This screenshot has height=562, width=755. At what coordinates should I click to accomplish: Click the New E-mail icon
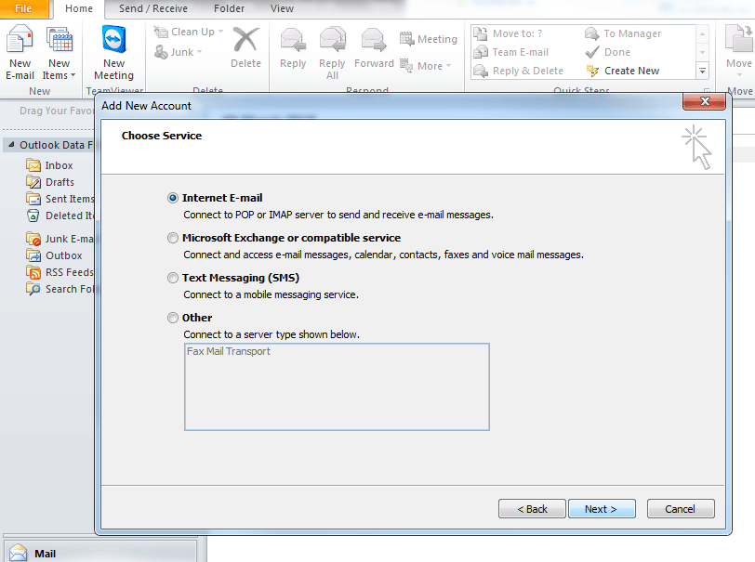(x=20, y=40)
